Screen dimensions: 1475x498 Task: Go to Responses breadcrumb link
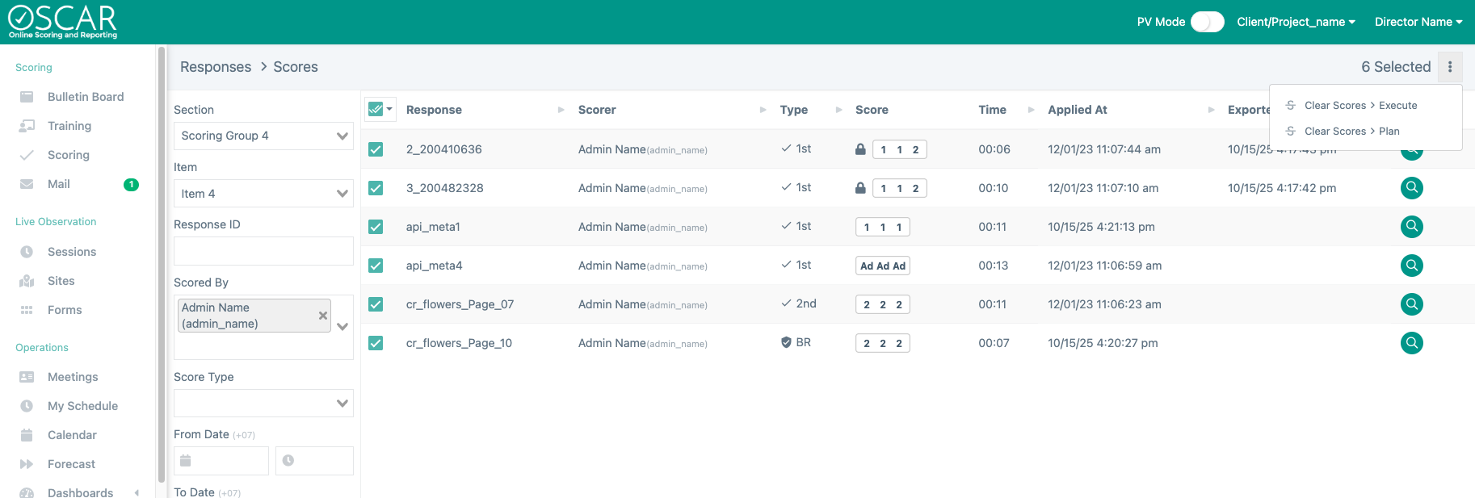click(x=216, y=67)
